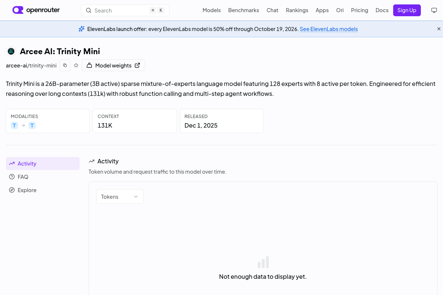Click the arcee-ai author link in the slug
This screenshot has height=295, width=443.
(16, 65)
